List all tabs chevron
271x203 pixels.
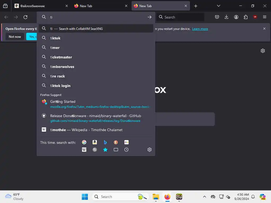click(218, 6)
